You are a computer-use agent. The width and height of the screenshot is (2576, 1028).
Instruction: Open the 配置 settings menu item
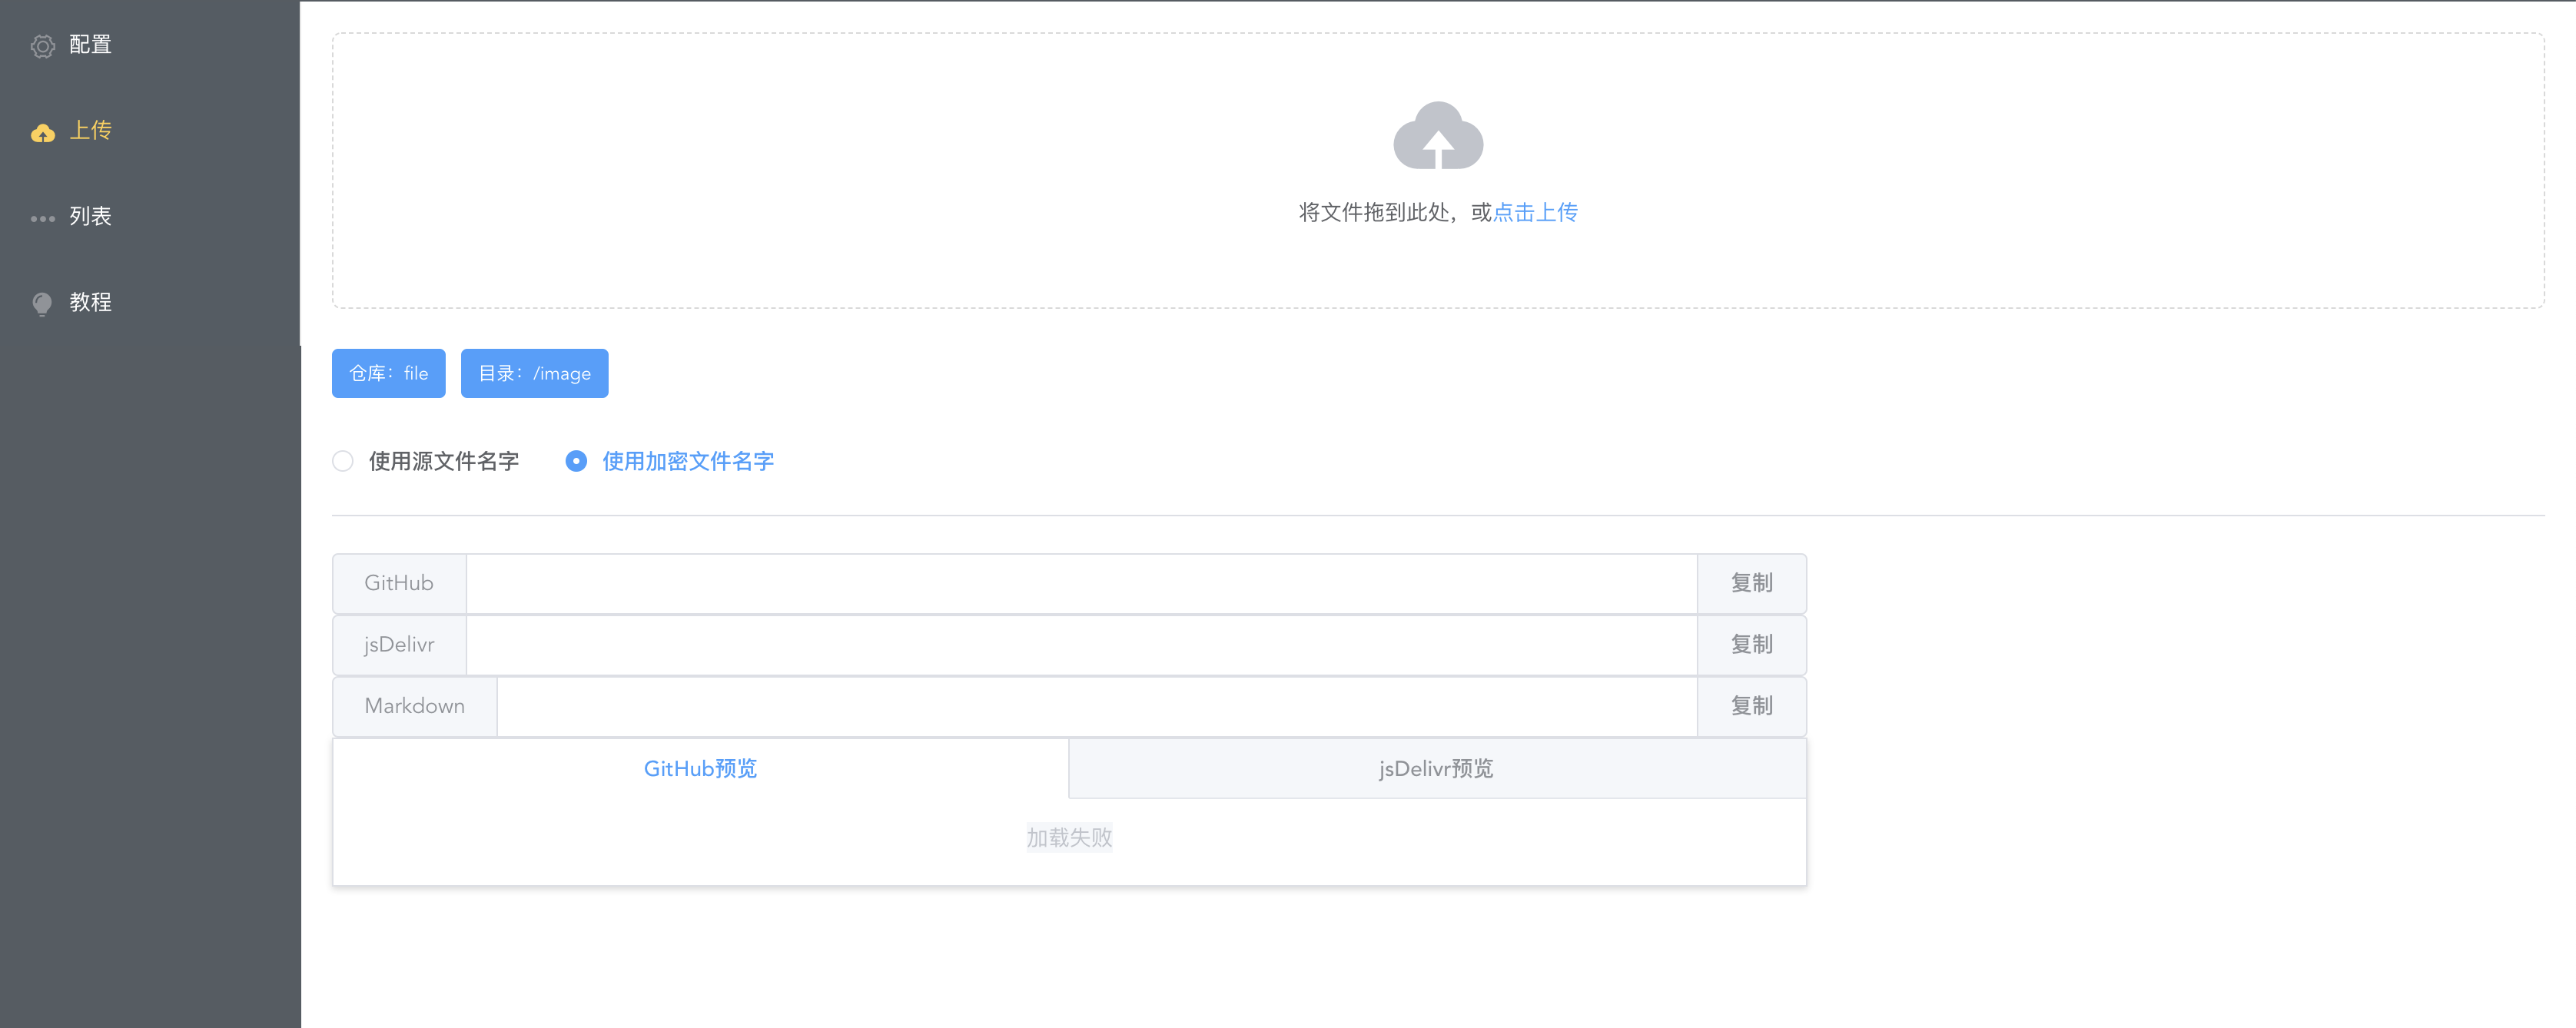(x=150, y=45)
